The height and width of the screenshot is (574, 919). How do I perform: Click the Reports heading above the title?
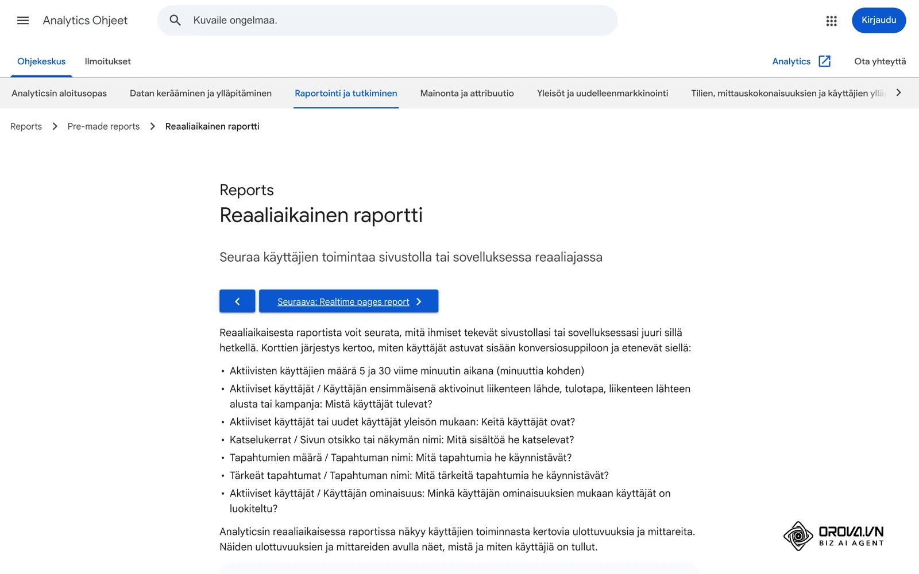tap(246, 190)
